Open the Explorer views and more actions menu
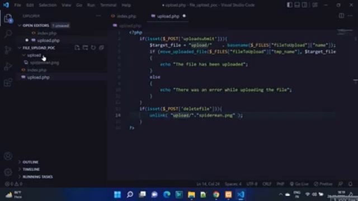 (98, 16)
